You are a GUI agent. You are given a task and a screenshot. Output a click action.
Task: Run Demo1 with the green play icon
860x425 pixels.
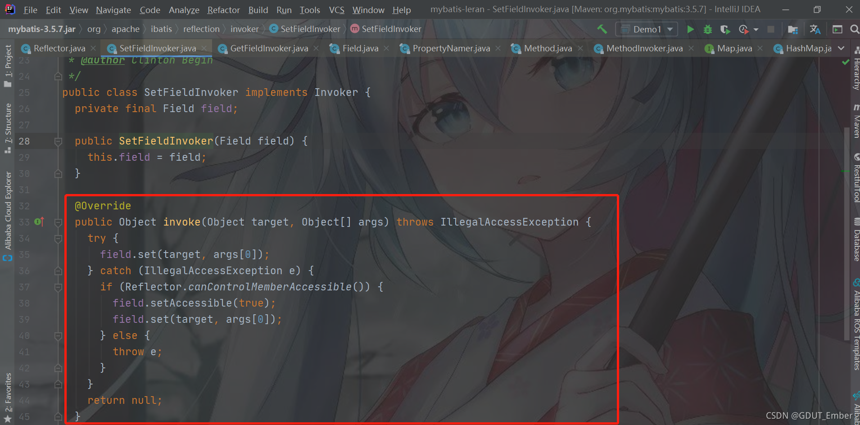coord(690,29)
